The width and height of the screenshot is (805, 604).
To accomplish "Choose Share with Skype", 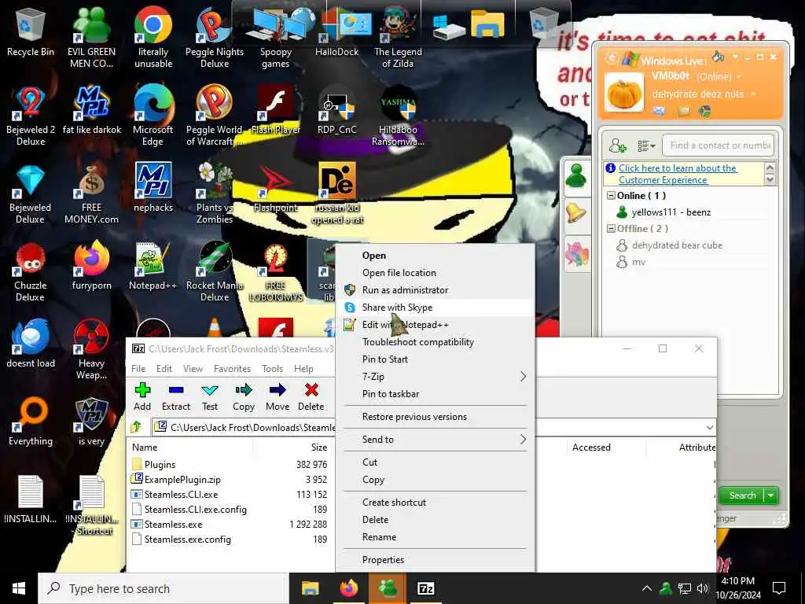I will [x=435, y=308].
